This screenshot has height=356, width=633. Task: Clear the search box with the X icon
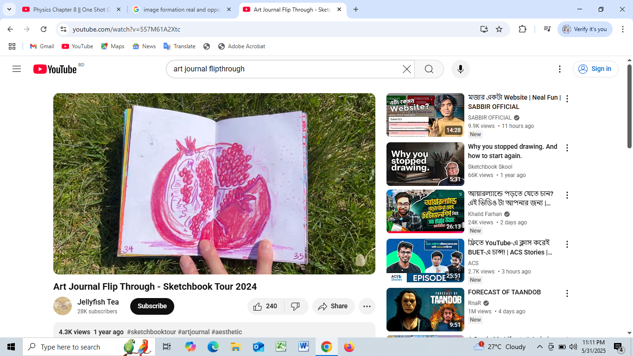406,69
